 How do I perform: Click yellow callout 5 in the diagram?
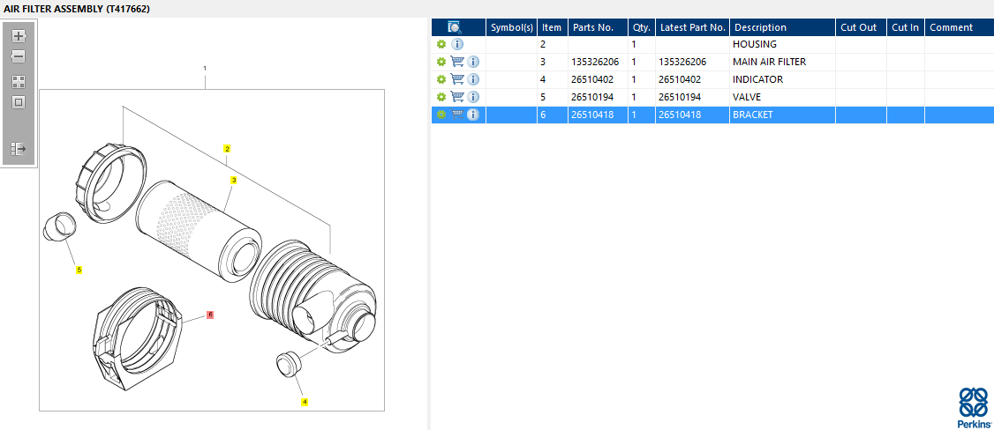coord(79,270)
